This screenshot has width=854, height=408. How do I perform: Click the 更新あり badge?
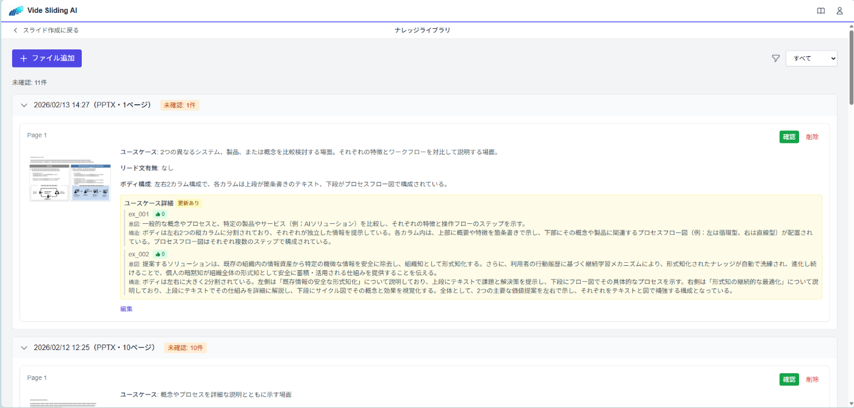click(x=188, y=203)
